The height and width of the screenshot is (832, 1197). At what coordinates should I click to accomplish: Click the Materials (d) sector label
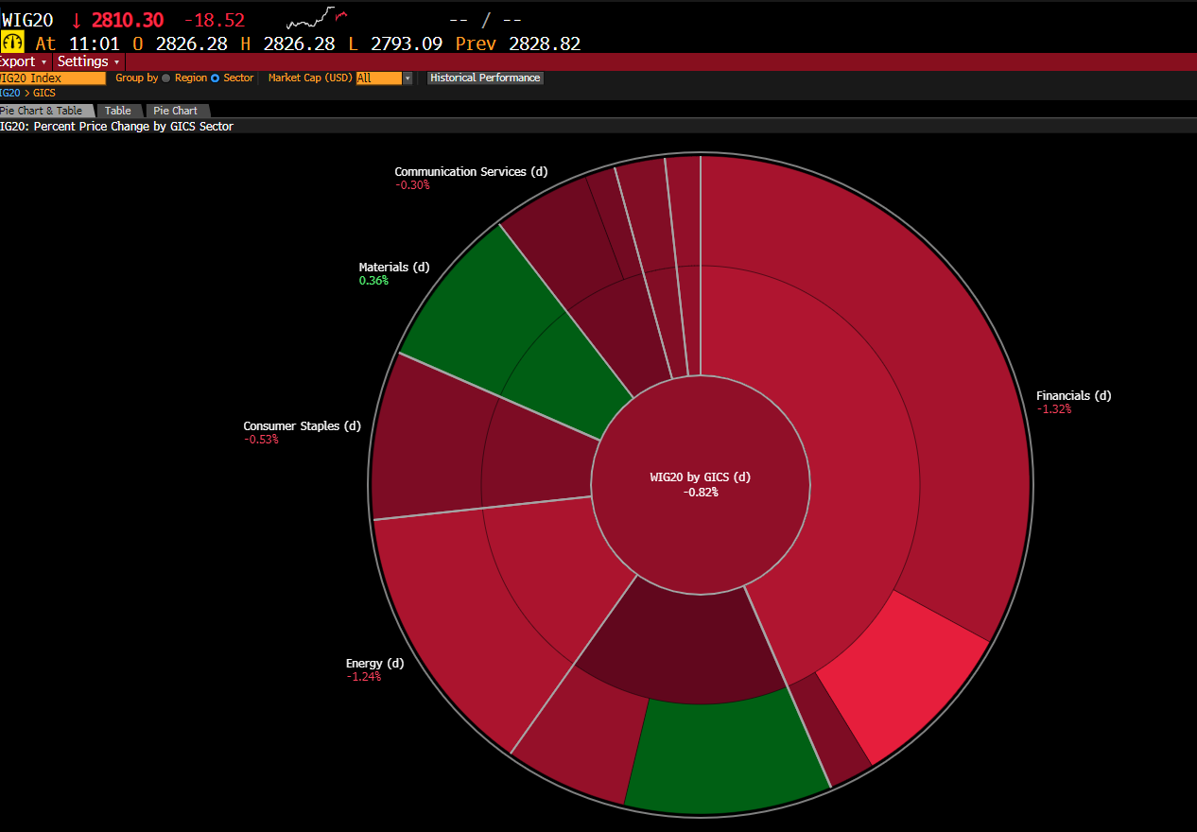click(393, 268)
